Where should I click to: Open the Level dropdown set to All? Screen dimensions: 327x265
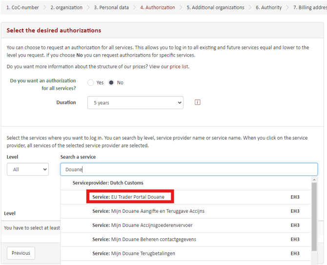pos(28,169)
